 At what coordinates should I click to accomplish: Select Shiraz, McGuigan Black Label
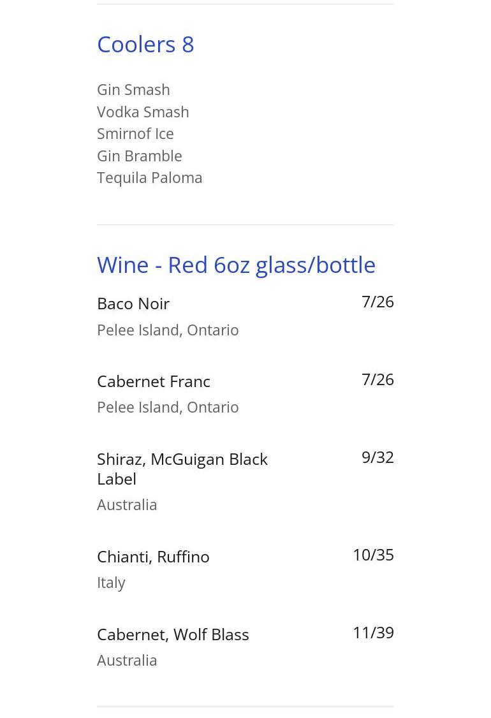(182, 469)
